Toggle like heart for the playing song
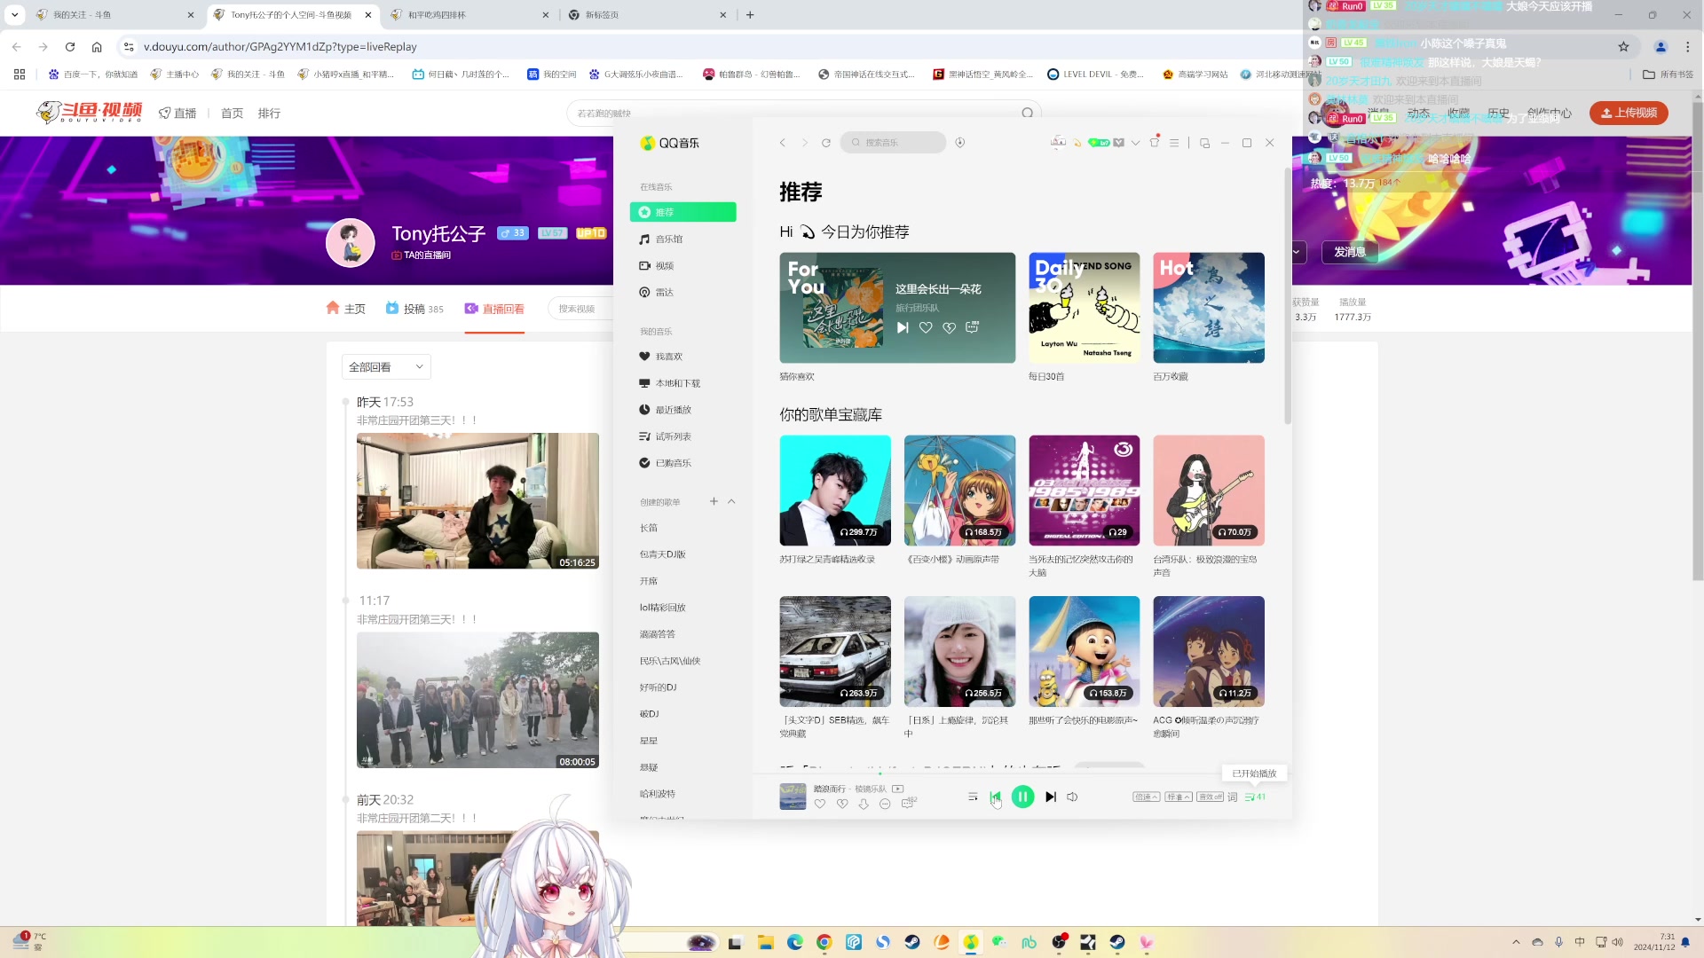The height and width of the screenshot is (958, 1704). (820, 804)
